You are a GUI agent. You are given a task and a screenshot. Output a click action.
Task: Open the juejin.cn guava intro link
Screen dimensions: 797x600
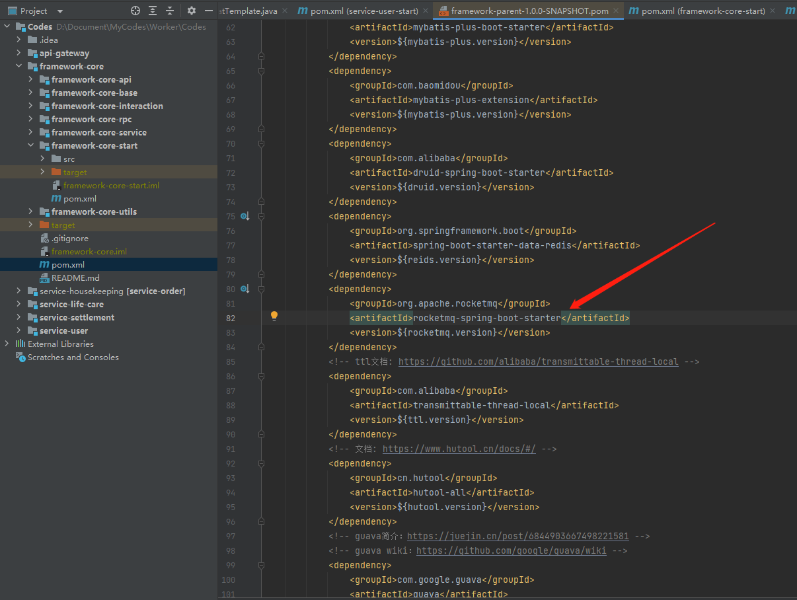tap(518, 536)
